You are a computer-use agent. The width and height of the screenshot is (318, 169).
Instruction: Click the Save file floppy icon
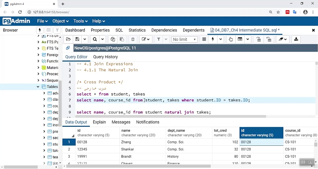77,39
